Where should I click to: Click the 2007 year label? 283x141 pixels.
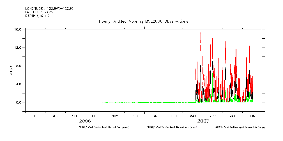[x=203, y=121]
